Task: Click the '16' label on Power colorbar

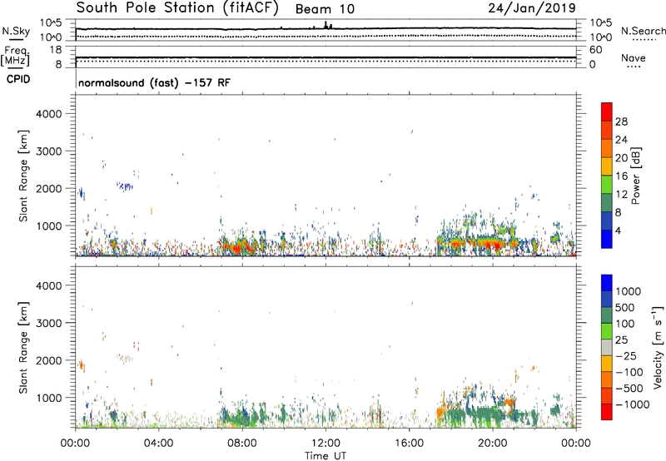Action: point(621,176)
